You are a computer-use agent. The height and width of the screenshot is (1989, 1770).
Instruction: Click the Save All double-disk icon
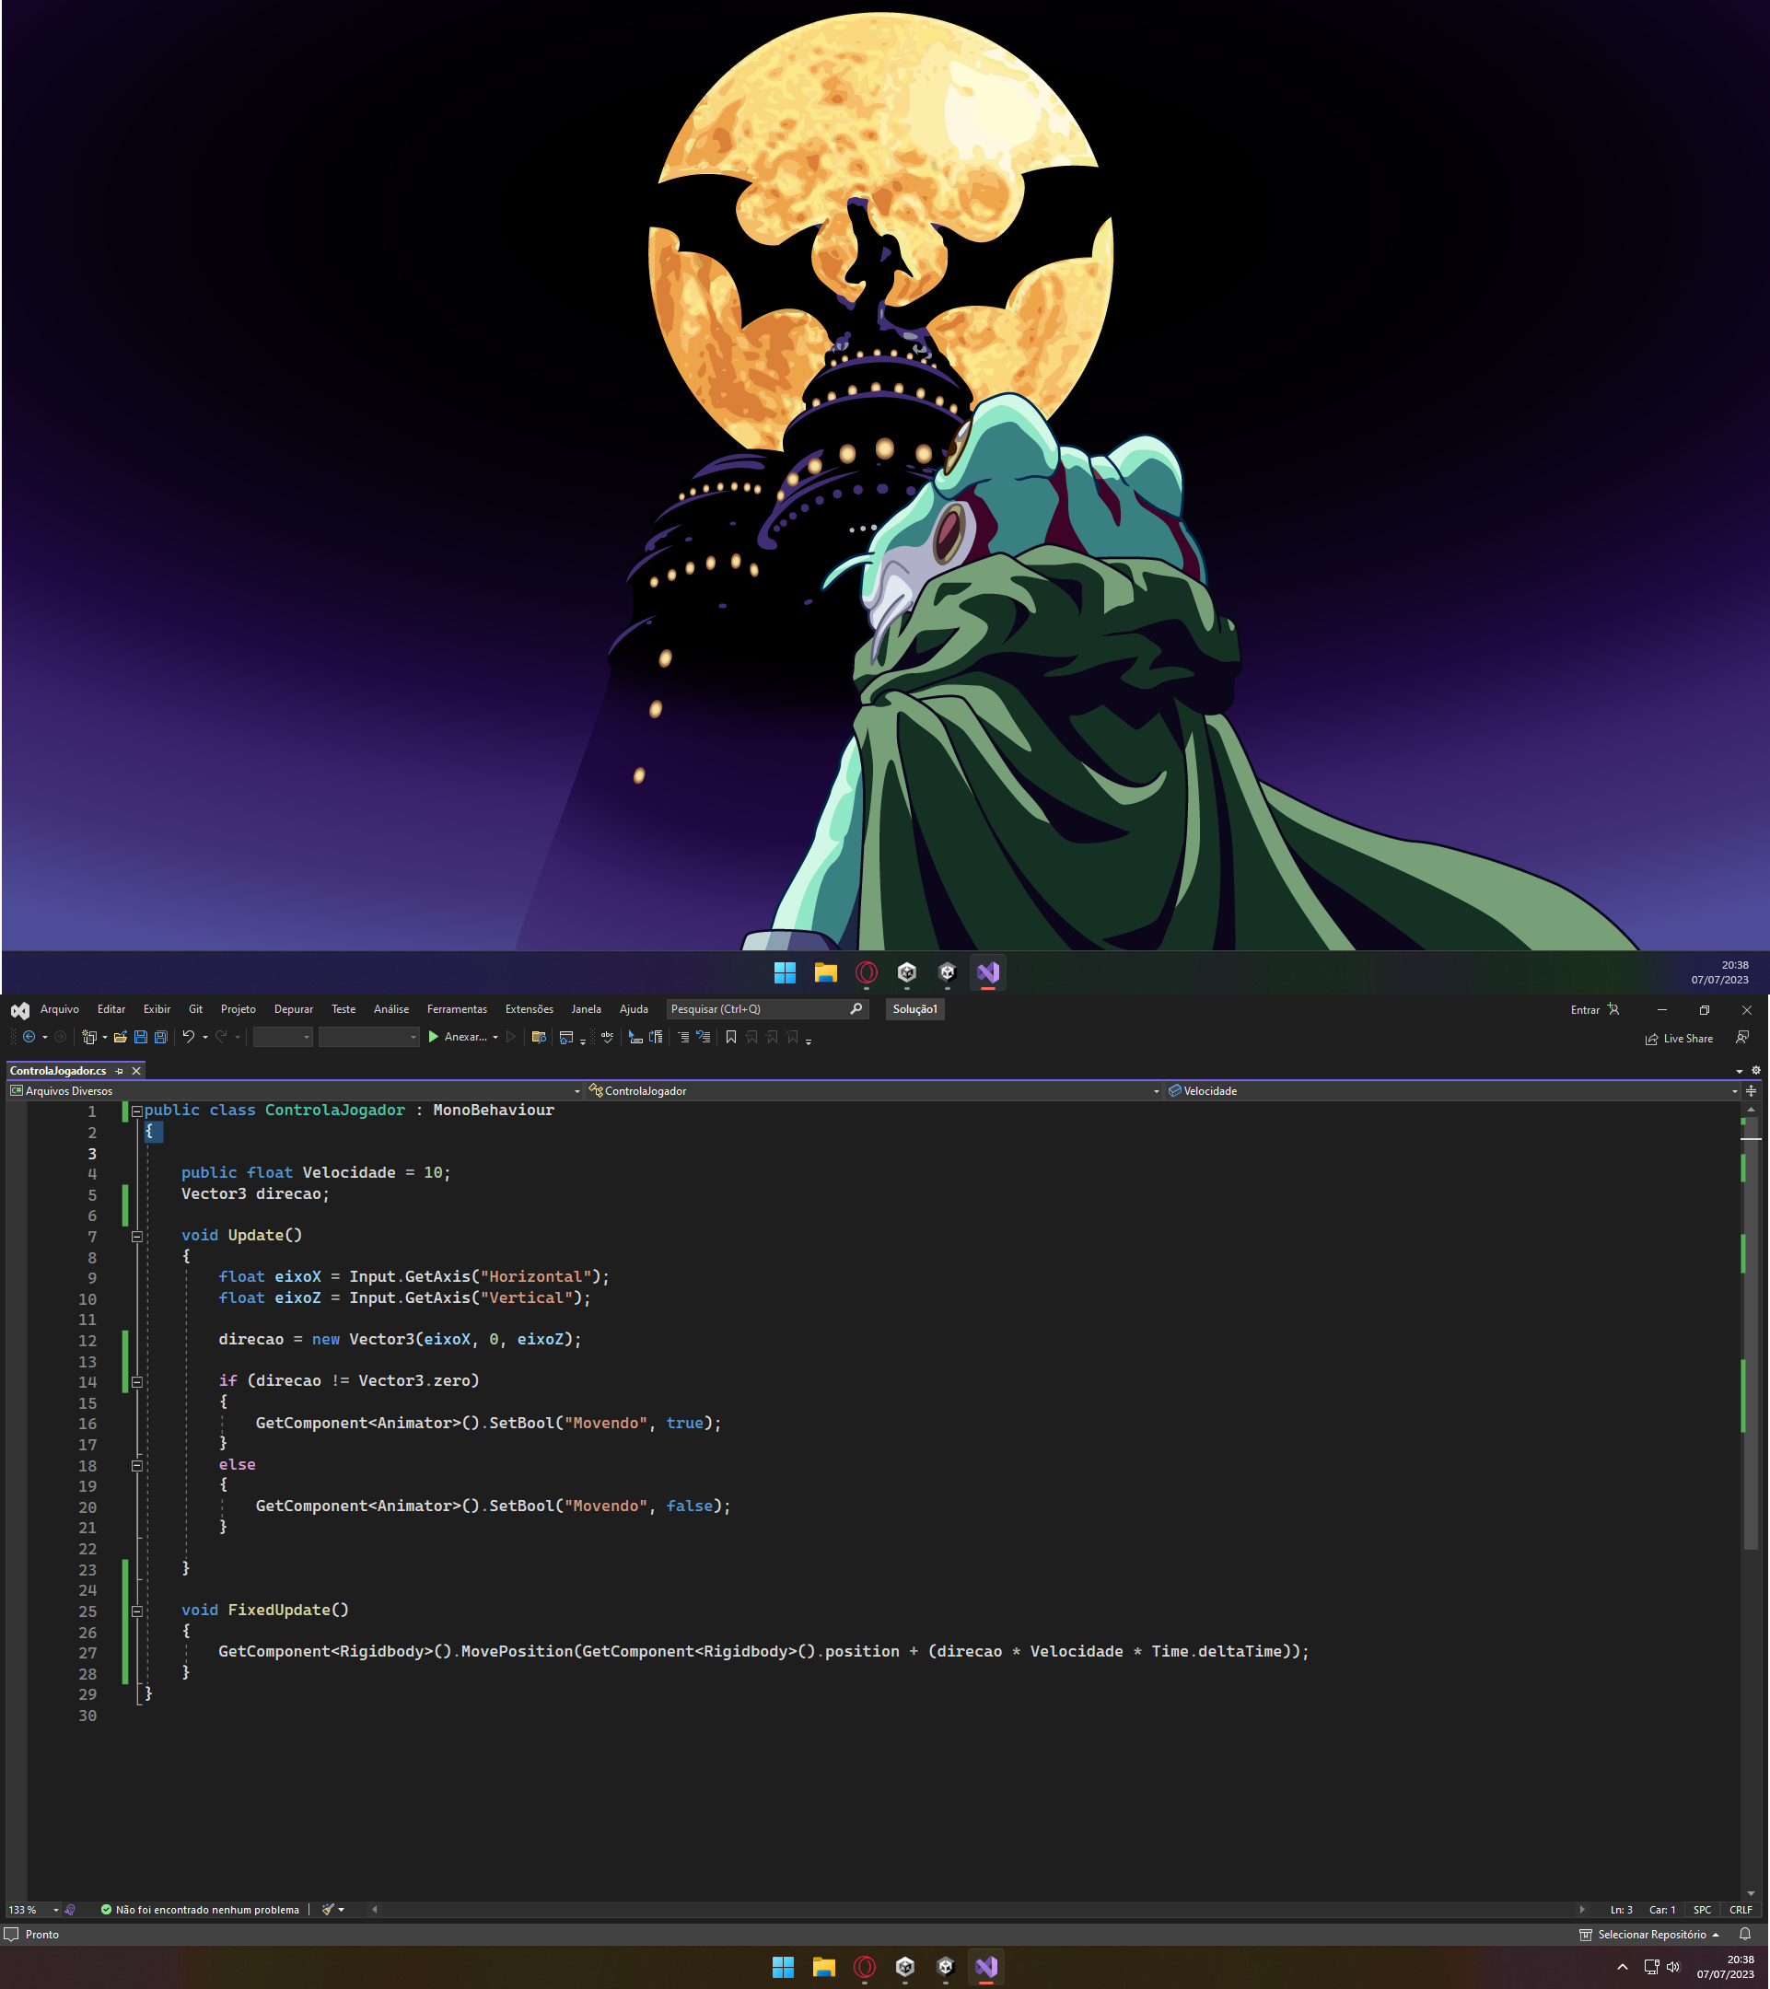click(161, 1037)
